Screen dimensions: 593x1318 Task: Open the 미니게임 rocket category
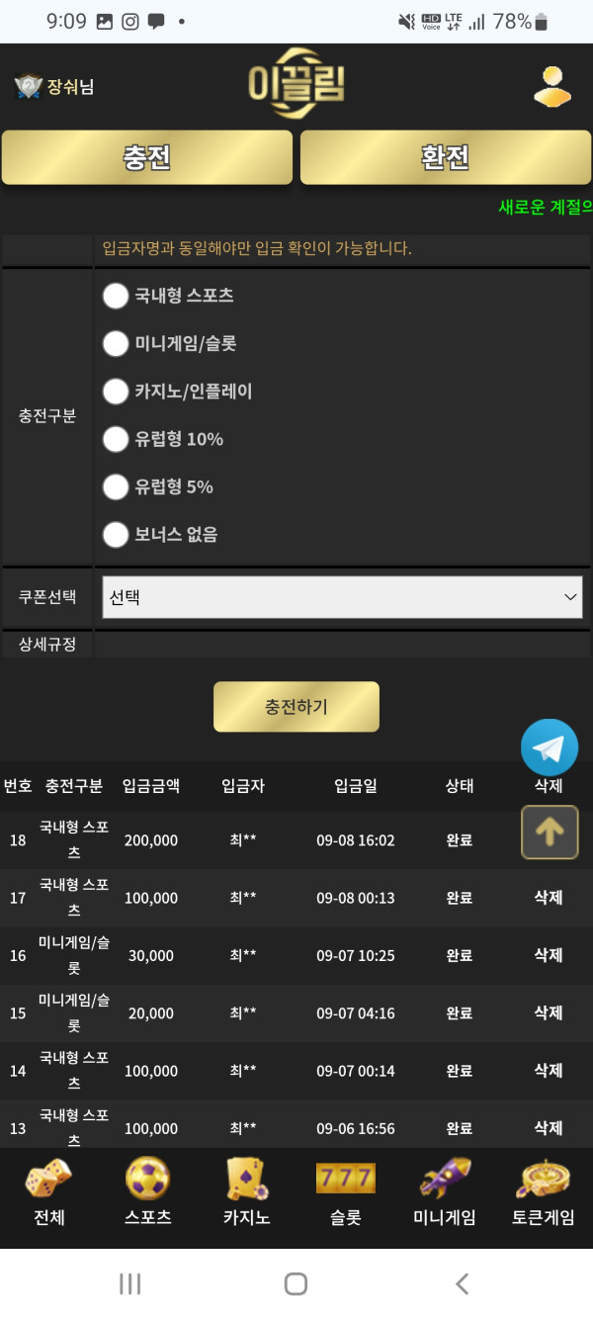445,1192
